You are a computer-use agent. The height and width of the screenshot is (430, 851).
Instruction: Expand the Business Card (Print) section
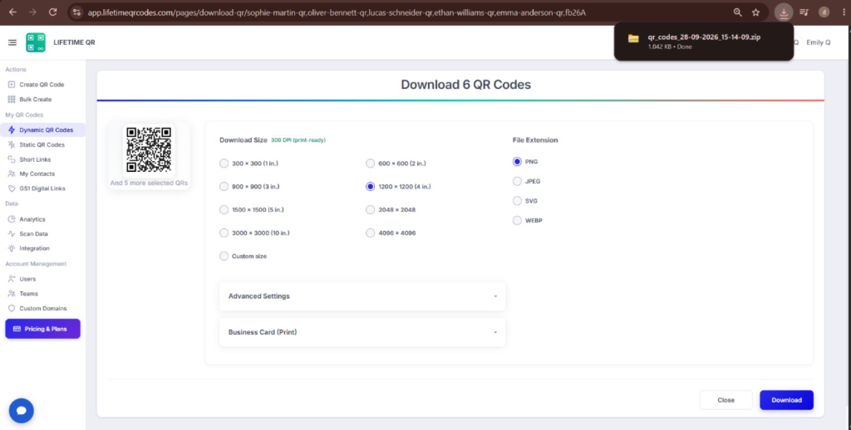tap(362, 332)
